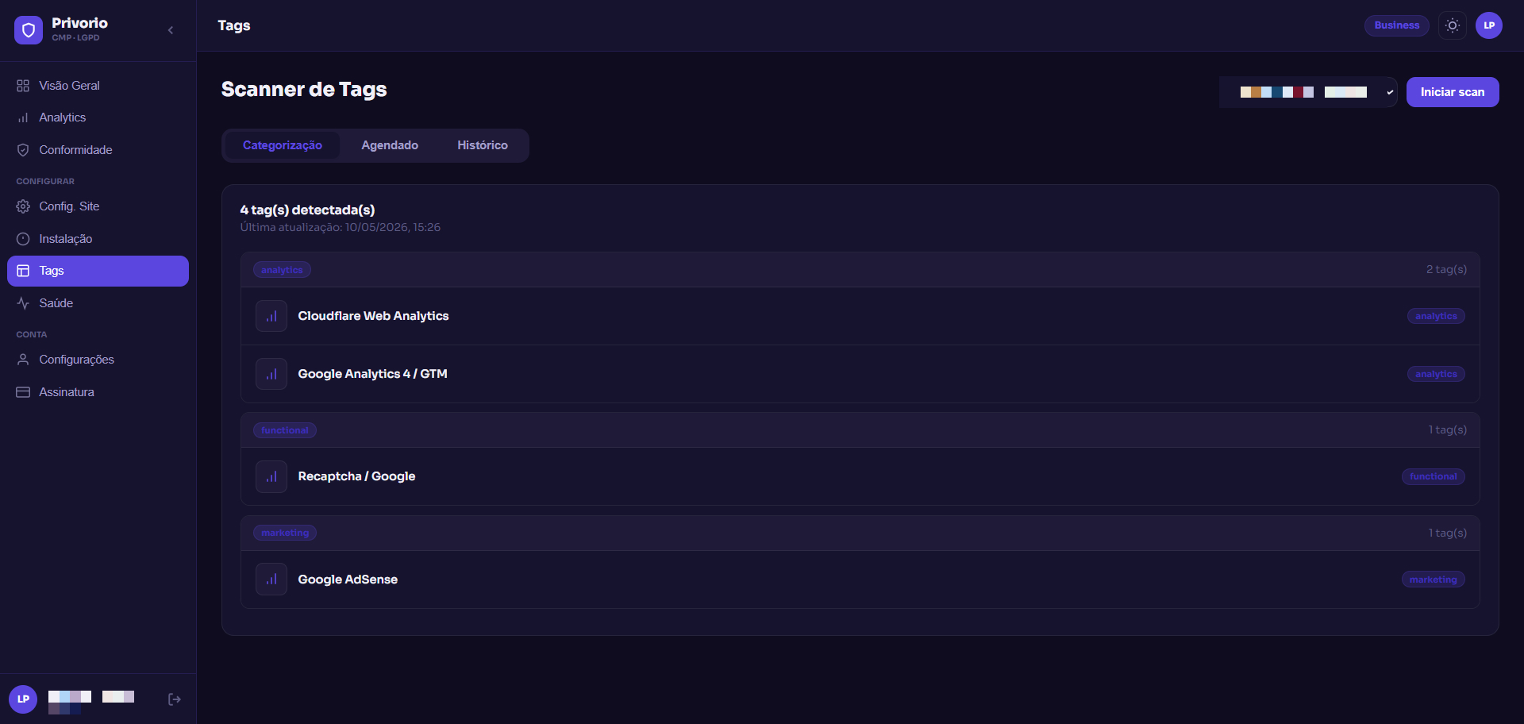Click the logout icon in sidebar footer
The image size is (1524, 724).
click(175, 699)
